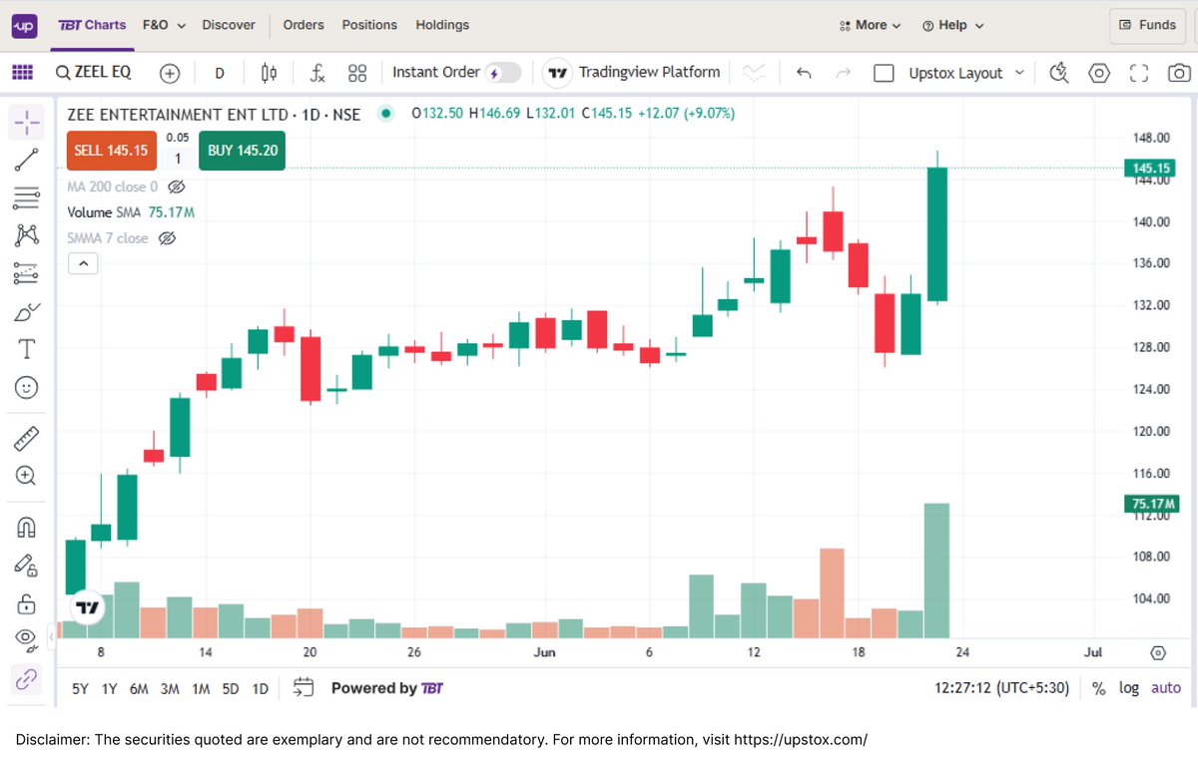Open the apps grid menu icon
The image size is (1198, 759).
click(22, 73)
